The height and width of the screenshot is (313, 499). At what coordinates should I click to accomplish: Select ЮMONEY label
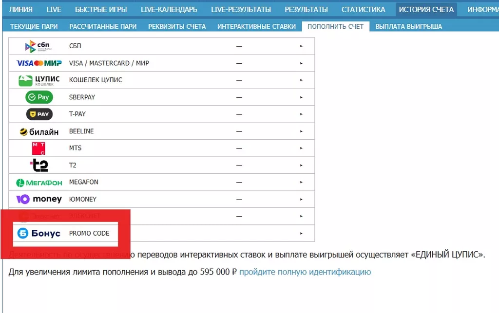point(83,199)
